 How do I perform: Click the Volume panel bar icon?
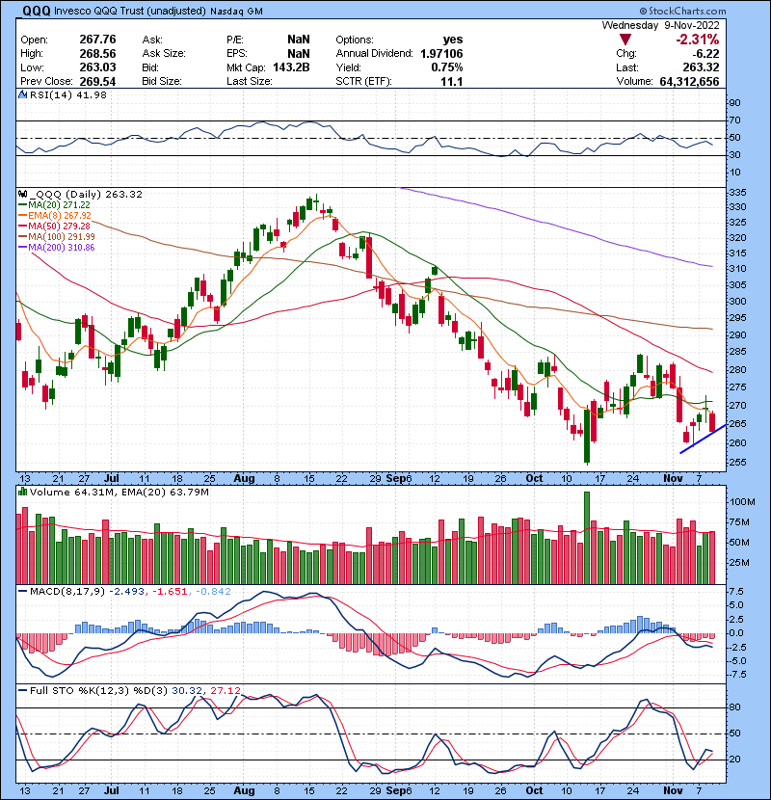click(22, 492)
